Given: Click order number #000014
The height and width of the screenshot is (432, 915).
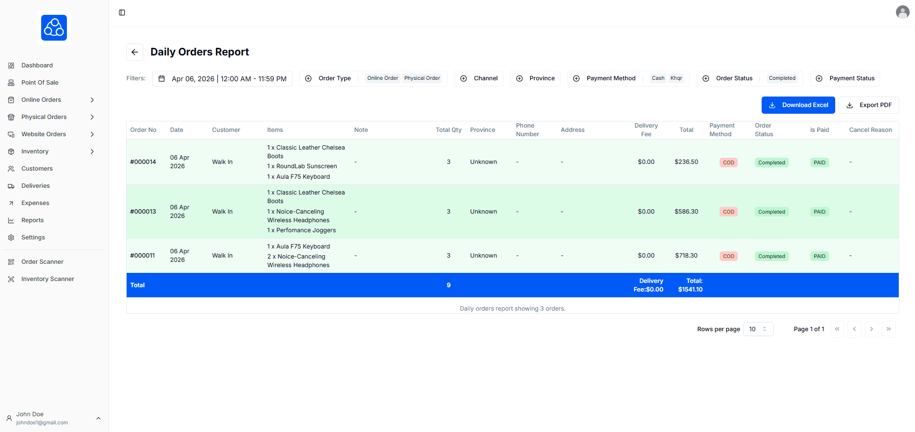Looking at the screenshot, I should (x=143, y=162).
